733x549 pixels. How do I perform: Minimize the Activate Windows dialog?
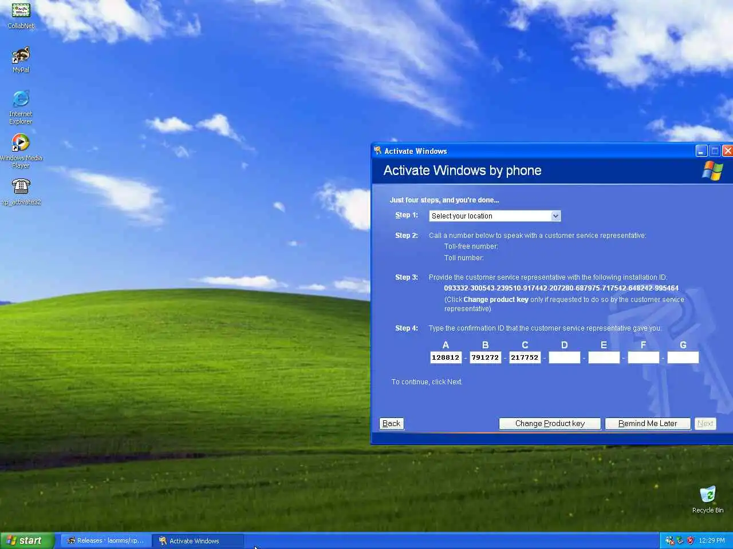point(702,150)
